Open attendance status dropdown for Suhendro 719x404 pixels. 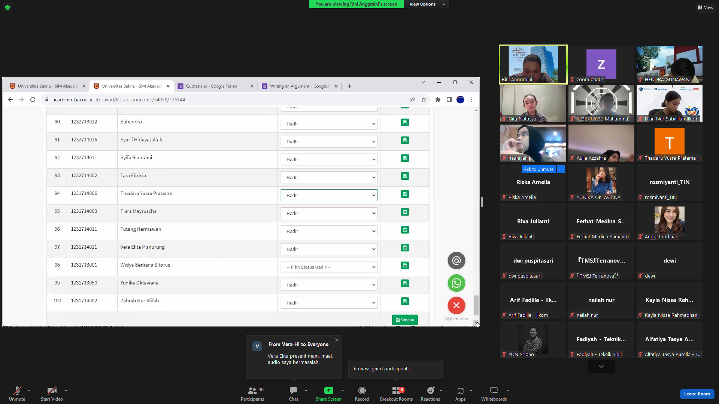pyautogui.click(x=329, y=124)
